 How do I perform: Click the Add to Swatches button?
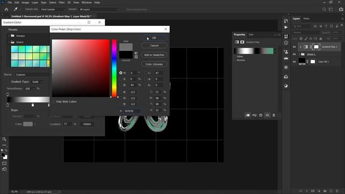154,55
